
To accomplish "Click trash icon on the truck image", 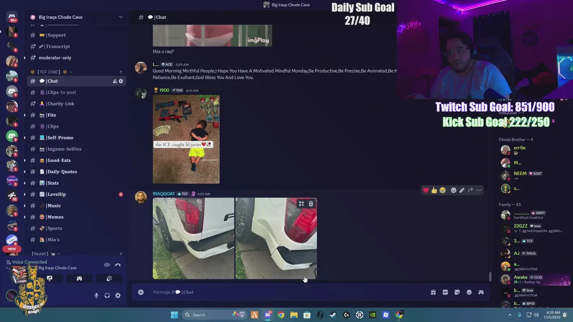I will (x=311, y=204).
